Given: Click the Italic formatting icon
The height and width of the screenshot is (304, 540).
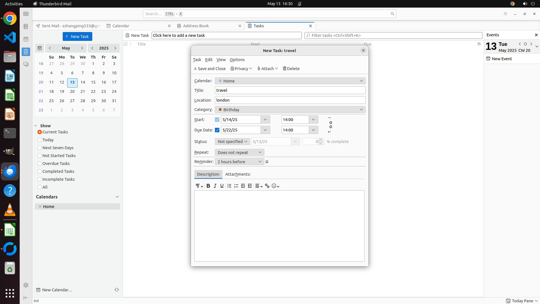Looking at the screenshot, I should coord(215,186).
